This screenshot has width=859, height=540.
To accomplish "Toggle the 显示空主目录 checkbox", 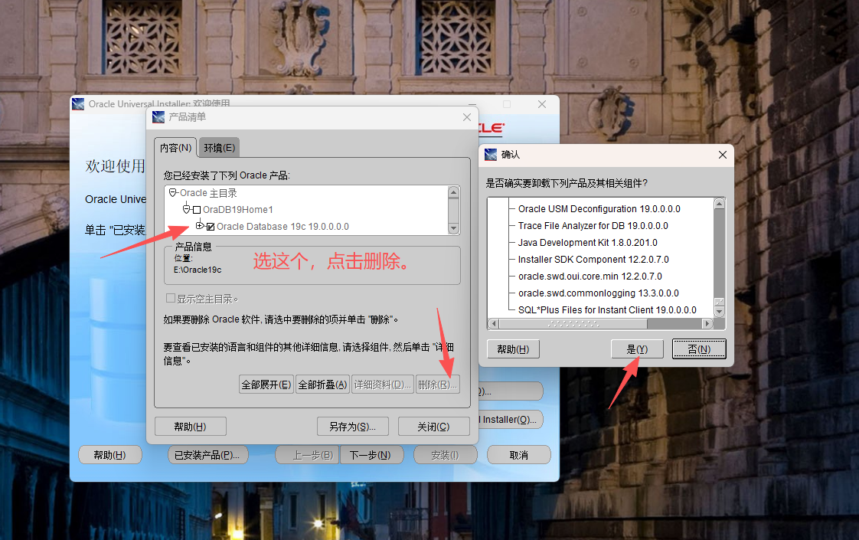I will [x=171, y=298].
